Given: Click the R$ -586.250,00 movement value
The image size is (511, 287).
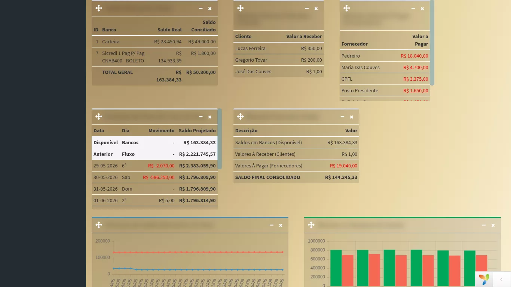Looking at the screenshot, I should coord(159,177).
